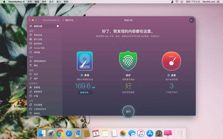223x139 pixels.
Task: Go to 移除恶意软件 (Malware Removal)
Action: (40, 61)
